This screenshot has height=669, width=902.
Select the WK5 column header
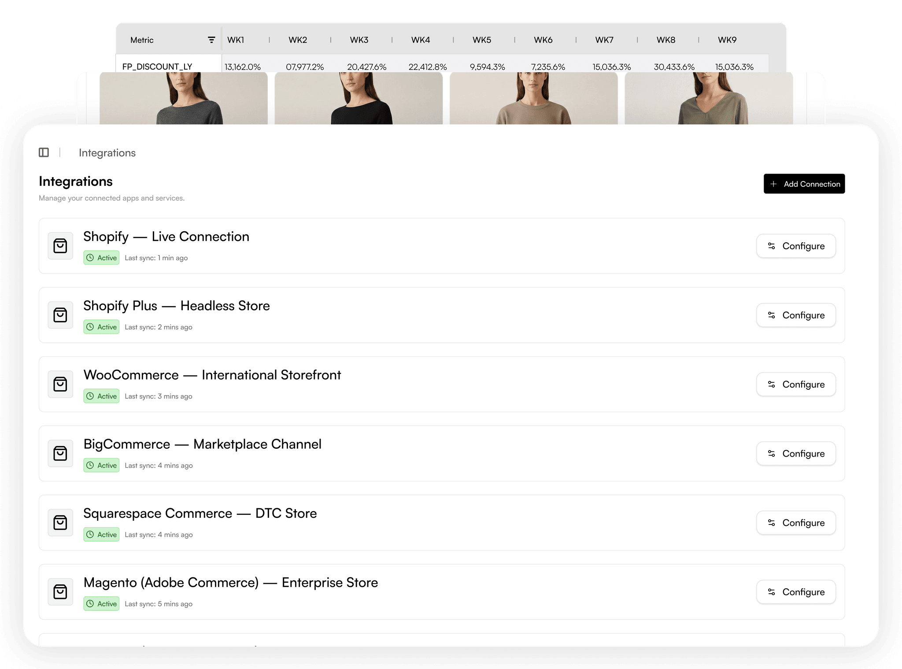481,40
